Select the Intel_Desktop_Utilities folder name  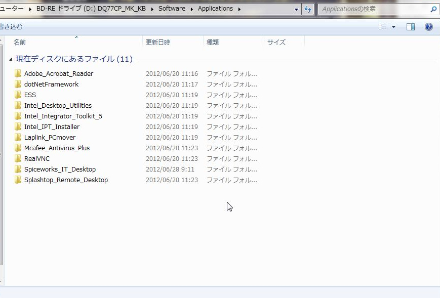pos(58,105)
